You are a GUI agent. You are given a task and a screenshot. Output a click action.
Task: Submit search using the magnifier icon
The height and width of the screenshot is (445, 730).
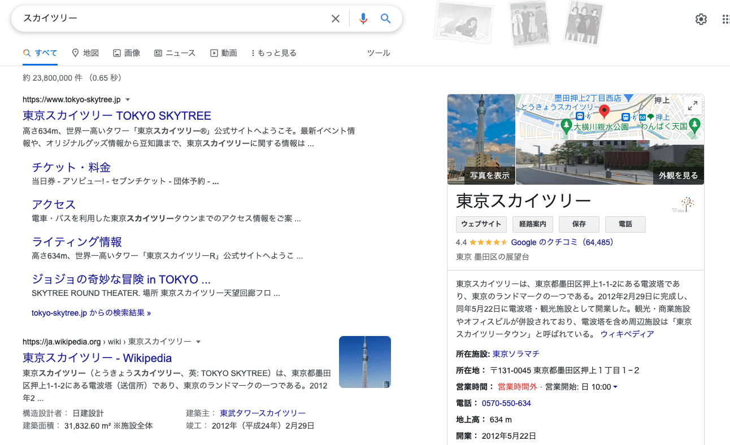pos(386,19)
